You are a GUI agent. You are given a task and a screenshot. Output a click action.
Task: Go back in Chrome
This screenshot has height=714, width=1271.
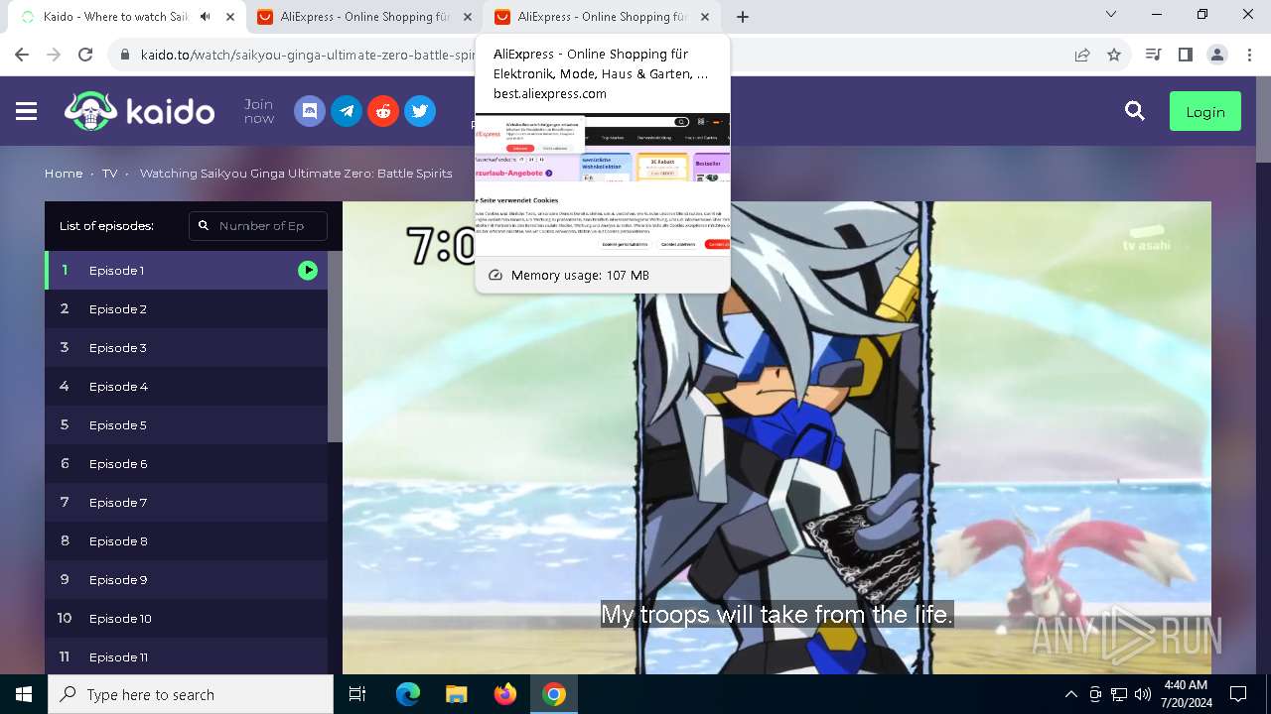point(22,55)
